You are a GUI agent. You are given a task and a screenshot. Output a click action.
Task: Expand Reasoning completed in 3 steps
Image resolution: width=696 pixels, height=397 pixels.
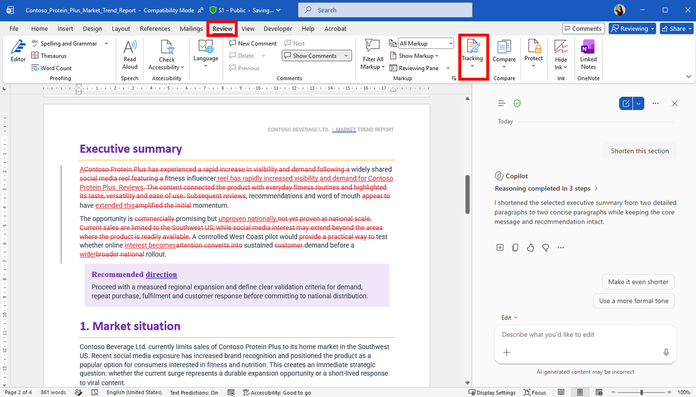tap(546, 188)
